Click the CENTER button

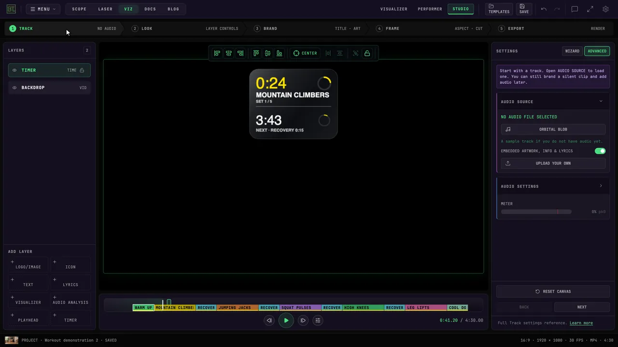(x=305, y=53)
